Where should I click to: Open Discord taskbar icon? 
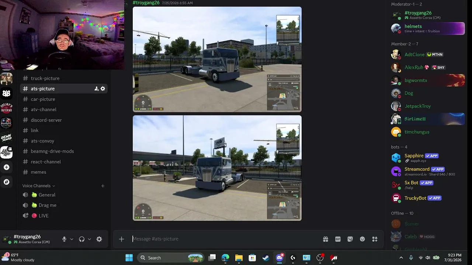point(280,258)
